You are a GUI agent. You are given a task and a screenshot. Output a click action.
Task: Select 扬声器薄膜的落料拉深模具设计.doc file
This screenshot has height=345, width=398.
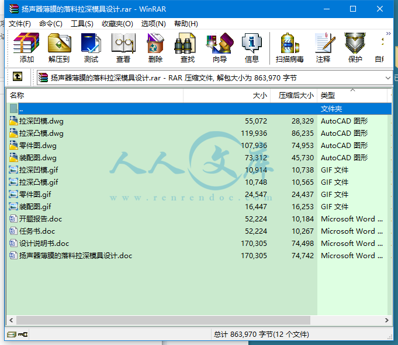(x=199, y=256)
